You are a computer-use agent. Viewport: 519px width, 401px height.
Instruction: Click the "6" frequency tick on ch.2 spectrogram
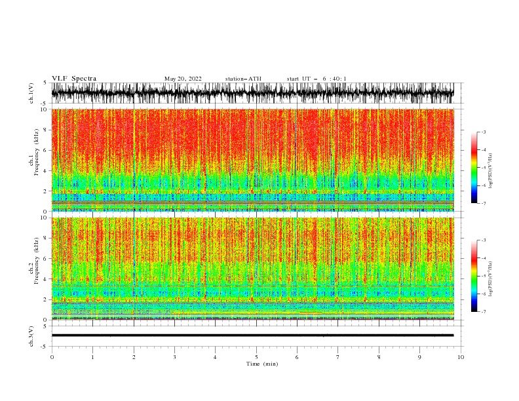pos(46,259)
